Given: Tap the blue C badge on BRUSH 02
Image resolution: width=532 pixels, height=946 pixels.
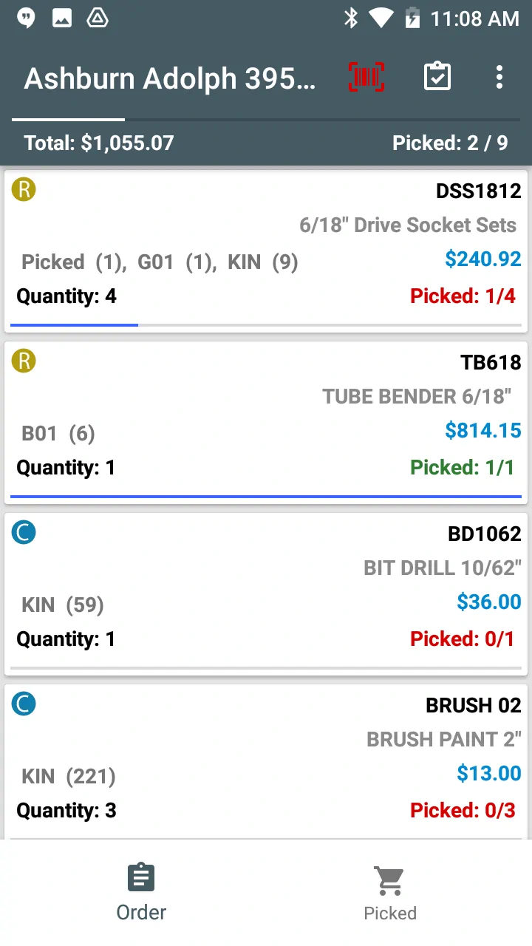Looking at the screenshot, I should coord(24,704).
